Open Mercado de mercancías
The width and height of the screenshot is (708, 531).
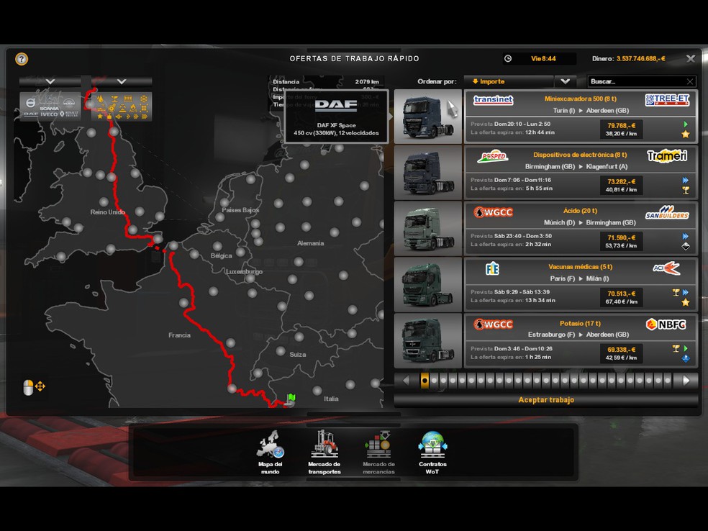[378, 453]
